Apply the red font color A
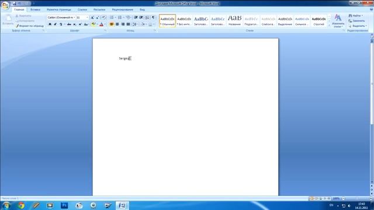The image size is (374, 210). point(101,24)
